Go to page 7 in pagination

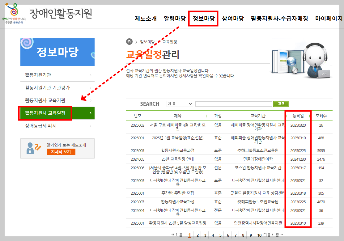pos(236,235)
